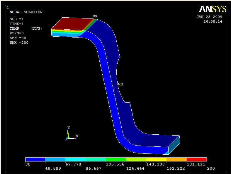The image size is (231, 174).
Task: Click the legend value 200
Action: click(211, 168)
